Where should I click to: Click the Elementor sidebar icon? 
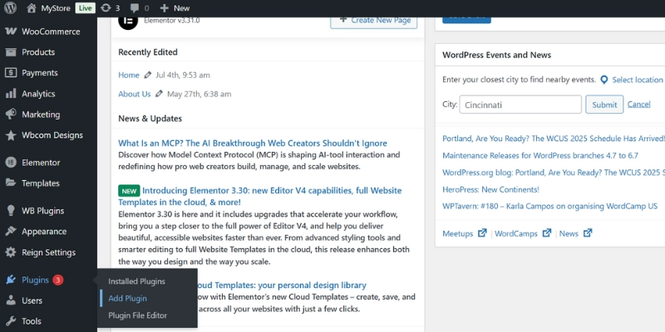click(11, 163)
